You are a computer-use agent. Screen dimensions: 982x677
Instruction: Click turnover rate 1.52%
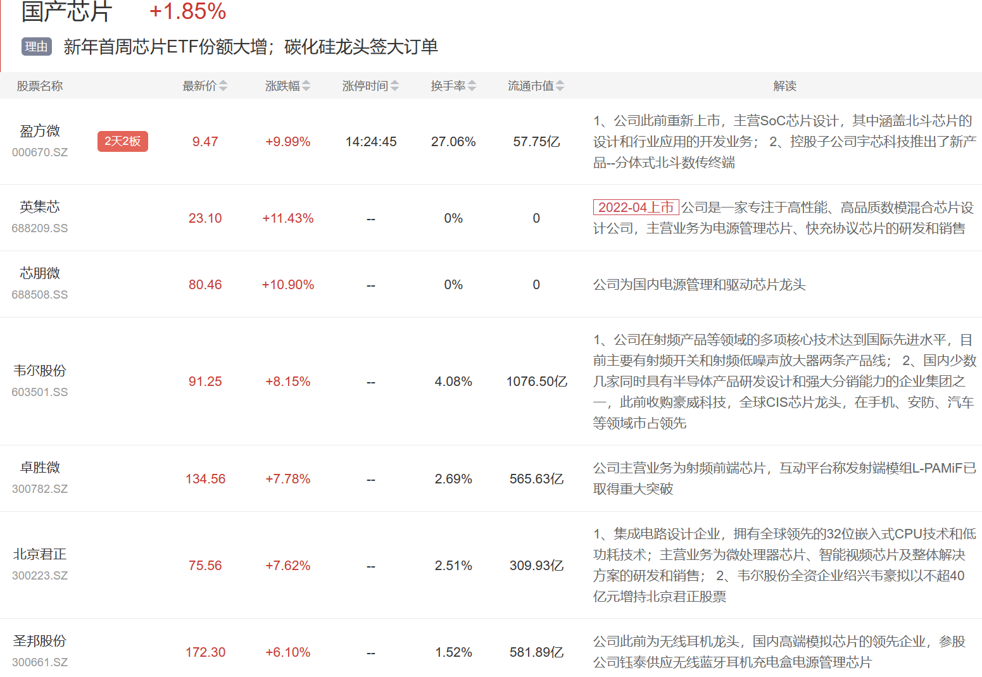point(453,652)
